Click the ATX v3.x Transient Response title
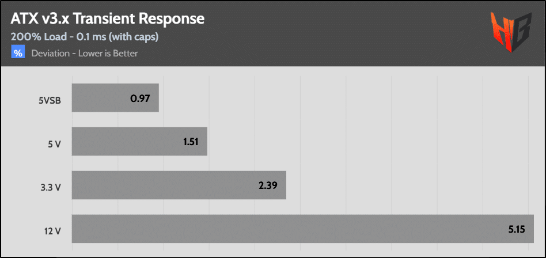Viewport: 546px width, 258px height. 107,19
